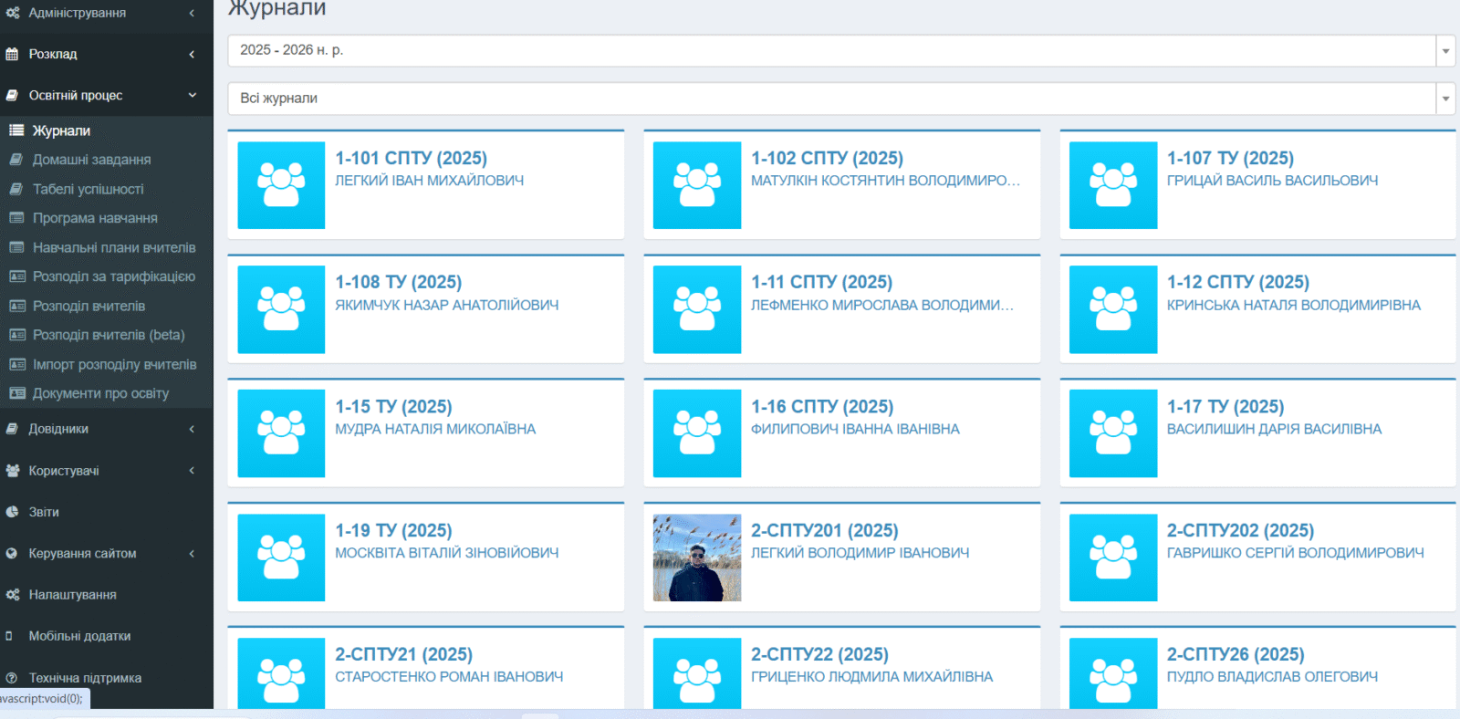The height and width of the screenshot is (719, 1460).
Task: Click the Розклад calendar icon
Action: click(x=12, y=55)
